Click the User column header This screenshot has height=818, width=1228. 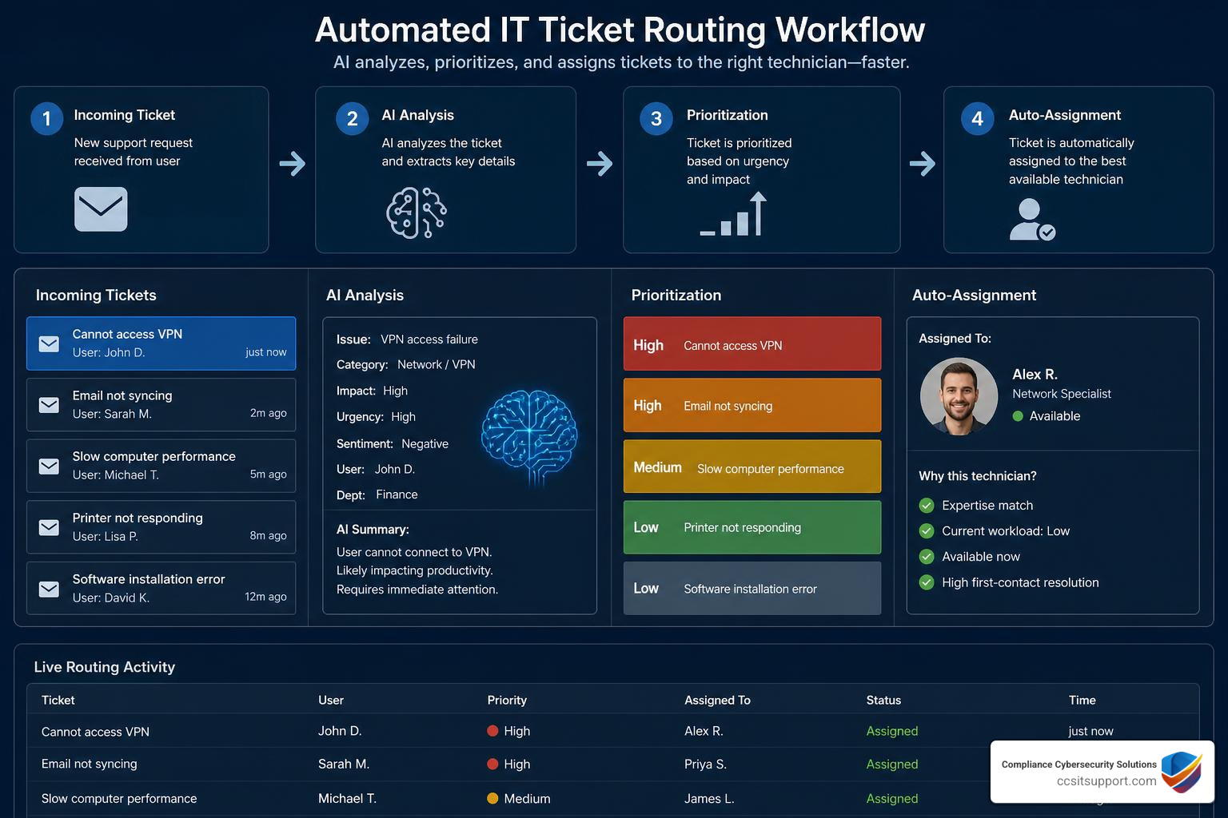pos(331,700)
